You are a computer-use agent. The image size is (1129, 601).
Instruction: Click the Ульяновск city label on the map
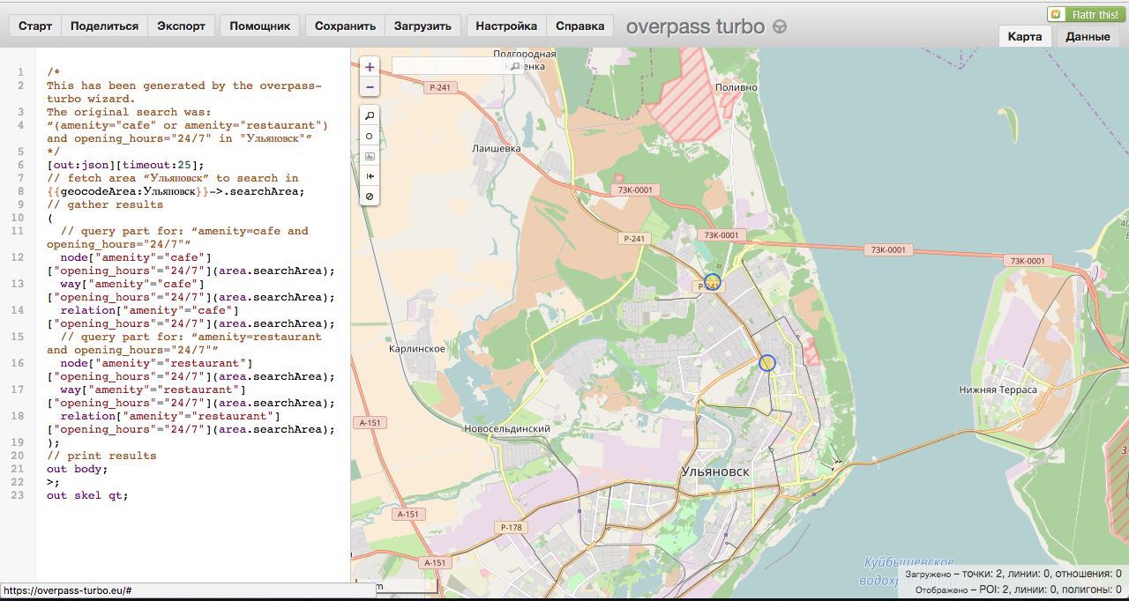(715, 471)
